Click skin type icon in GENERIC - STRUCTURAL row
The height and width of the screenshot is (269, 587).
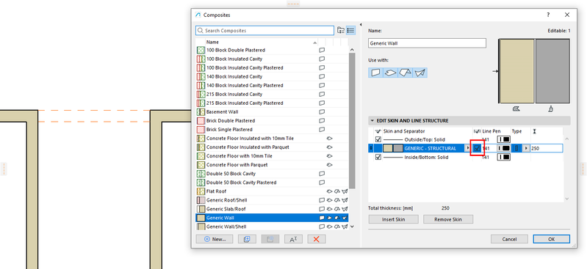click(516, 148)
